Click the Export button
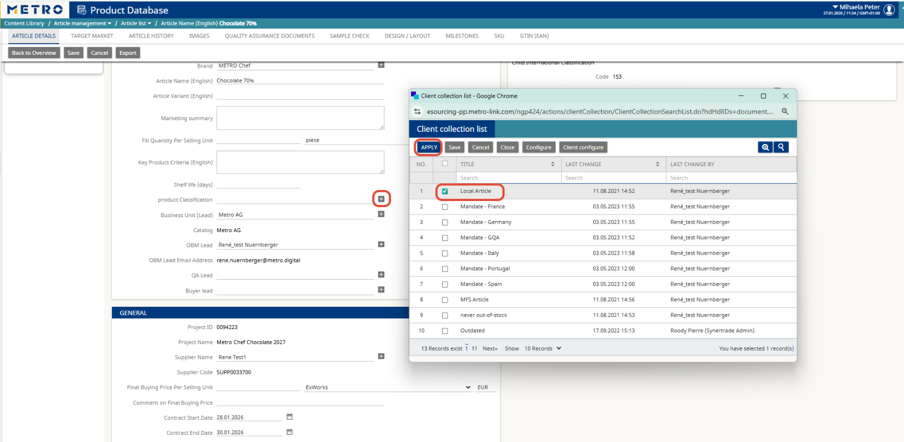 (x=128, y=53)
